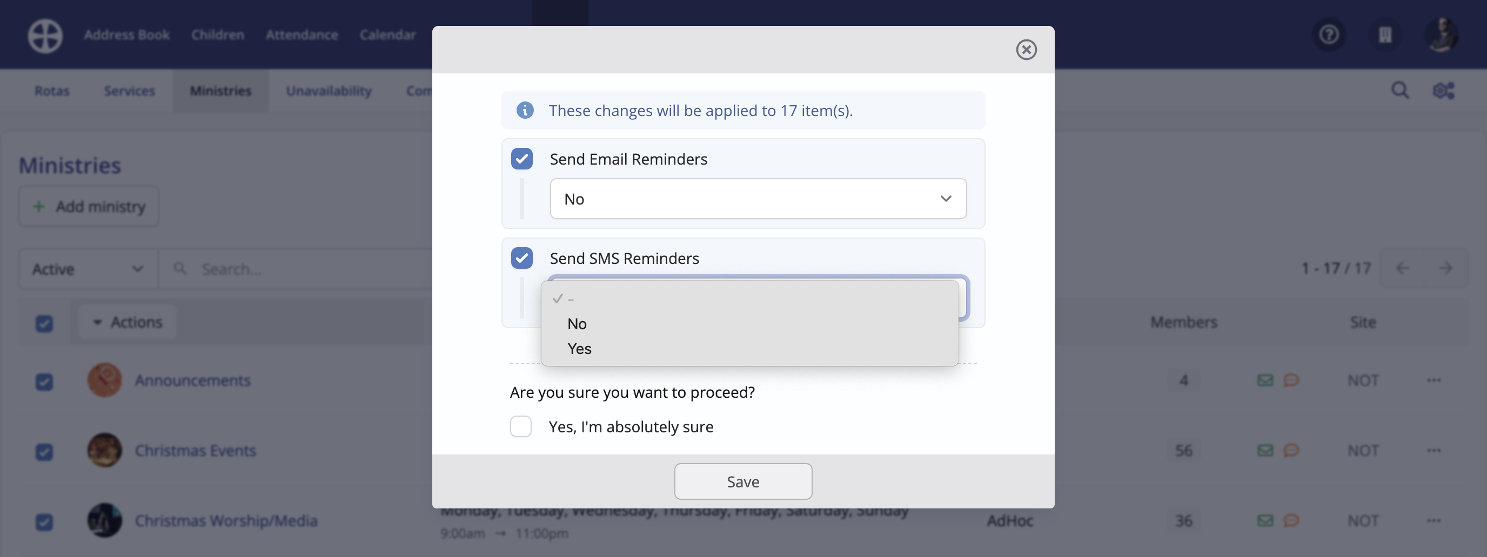Switch to the Services tab
Screen dimensions: 1487x557
click(129, 91)
